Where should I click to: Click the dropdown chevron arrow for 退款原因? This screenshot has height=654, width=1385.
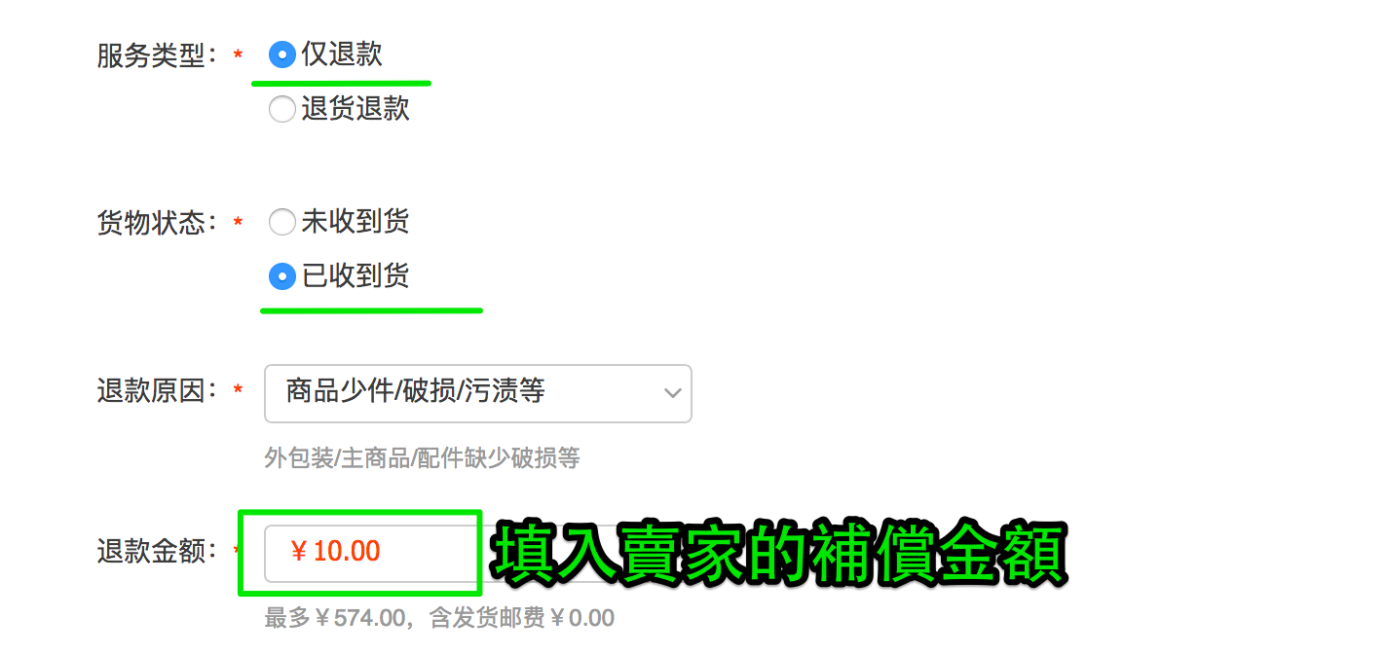pyautogui.click(x=672, y=393)
